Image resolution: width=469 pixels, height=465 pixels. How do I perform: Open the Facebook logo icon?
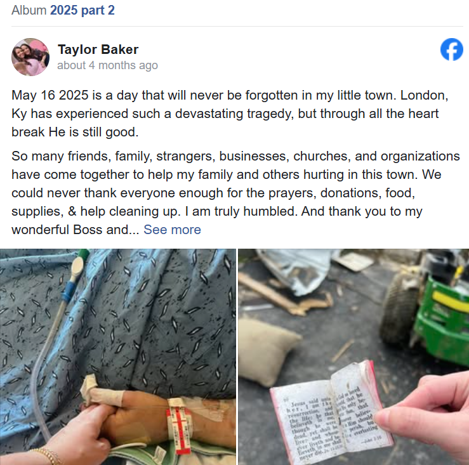pos(452,49)
